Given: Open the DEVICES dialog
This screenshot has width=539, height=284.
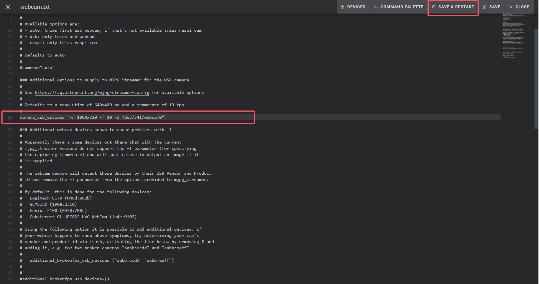Looking at the screenshot, I should [x=353, y=7].
